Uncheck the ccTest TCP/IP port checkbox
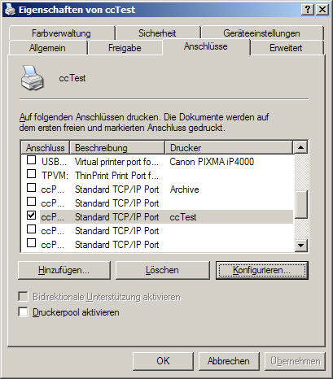 pyautogui.click(x=31, y=216)
